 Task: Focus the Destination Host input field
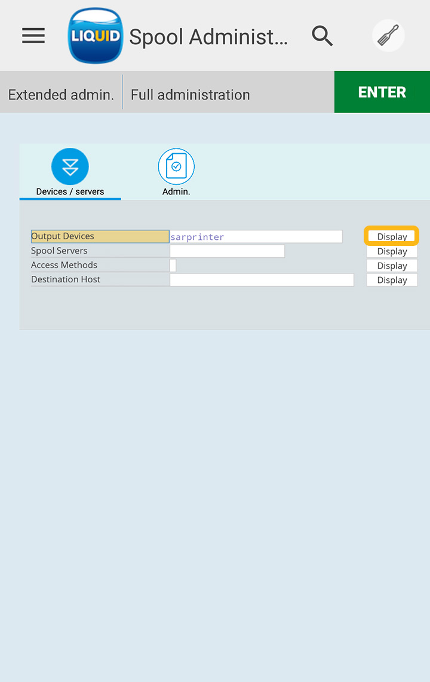(x=262, y=280)
